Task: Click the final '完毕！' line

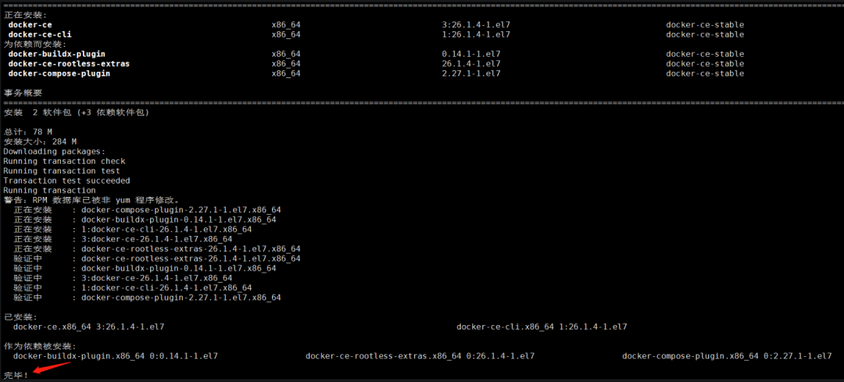Action: click(x=16, y=375)
